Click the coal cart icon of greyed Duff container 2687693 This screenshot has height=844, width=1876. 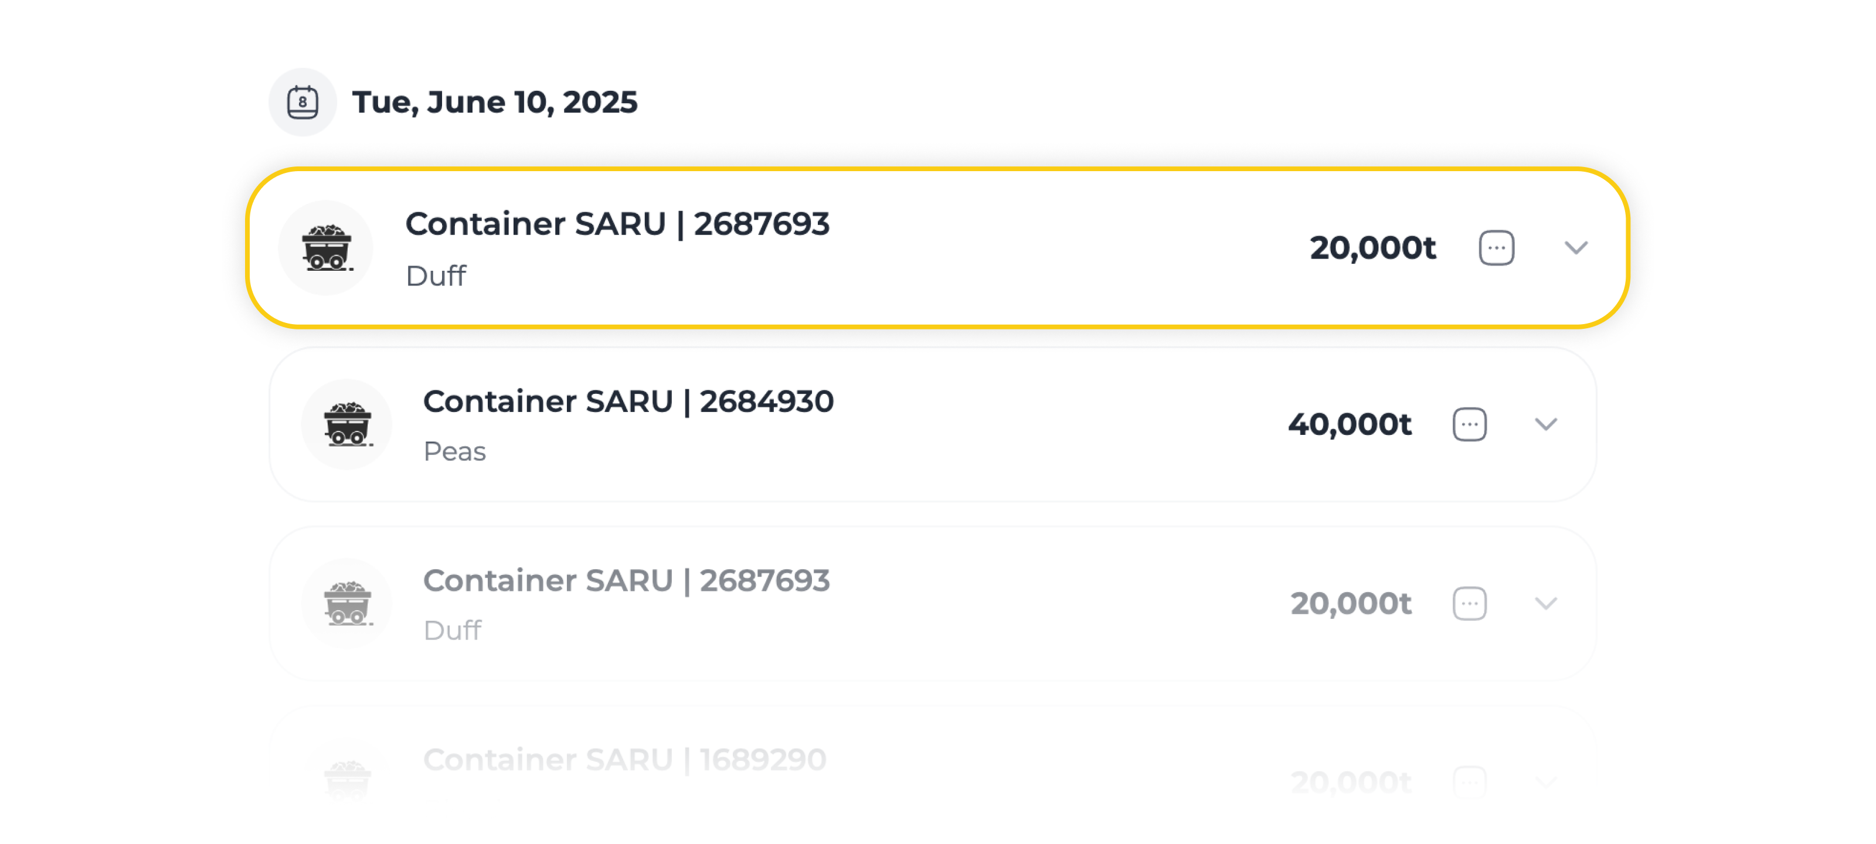click(346, 603)
